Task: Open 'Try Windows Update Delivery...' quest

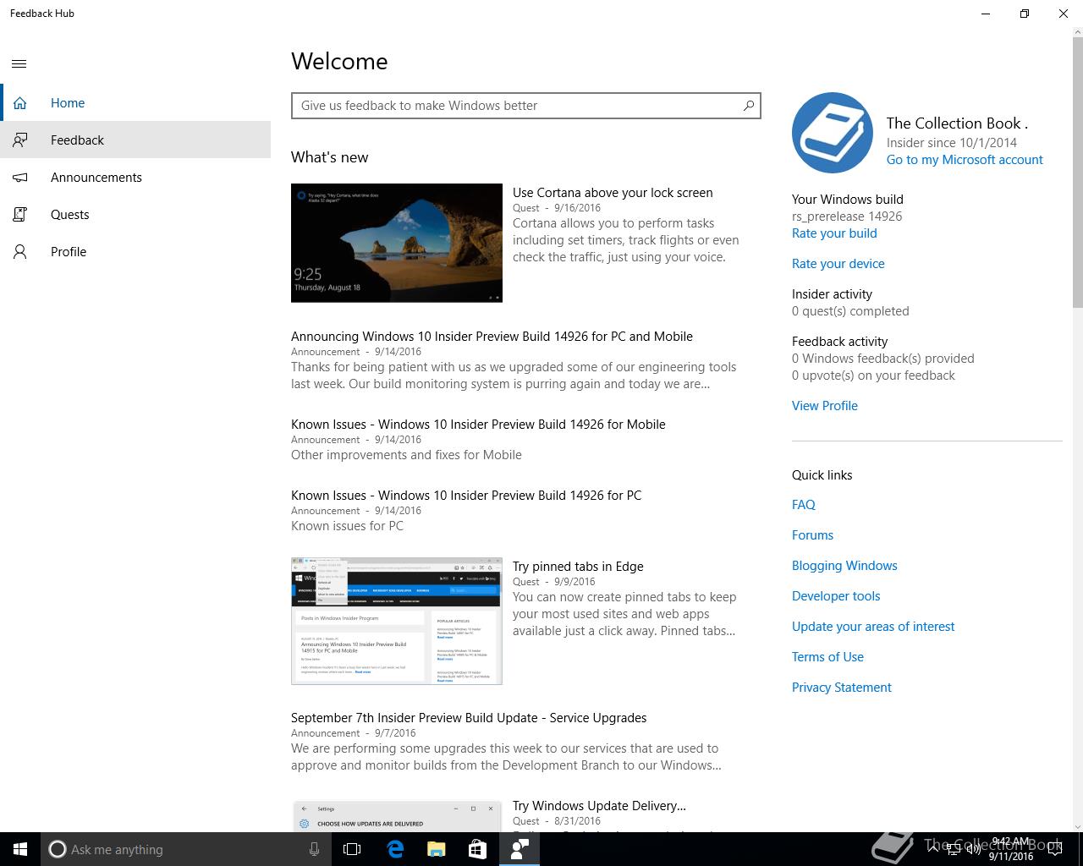Action: click(x=599, y=806)
